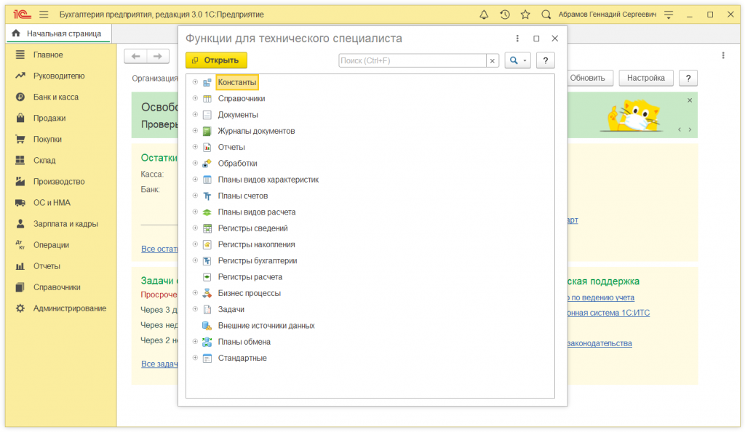Expand the Документы tree node
This screenshot has width=745, height=432.
pyautogui.click(x=195, y=115)
